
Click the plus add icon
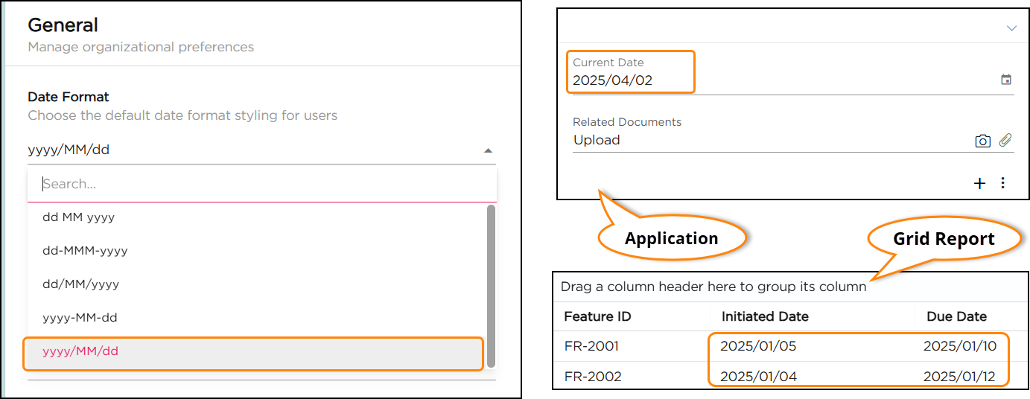coord(980,183)
